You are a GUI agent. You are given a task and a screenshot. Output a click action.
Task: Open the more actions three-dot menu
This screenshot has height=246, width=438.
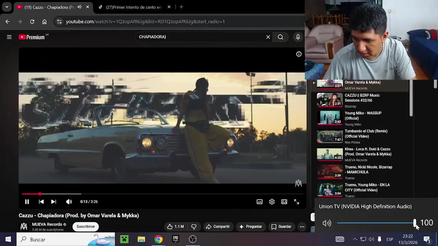[x=302, y=227]
